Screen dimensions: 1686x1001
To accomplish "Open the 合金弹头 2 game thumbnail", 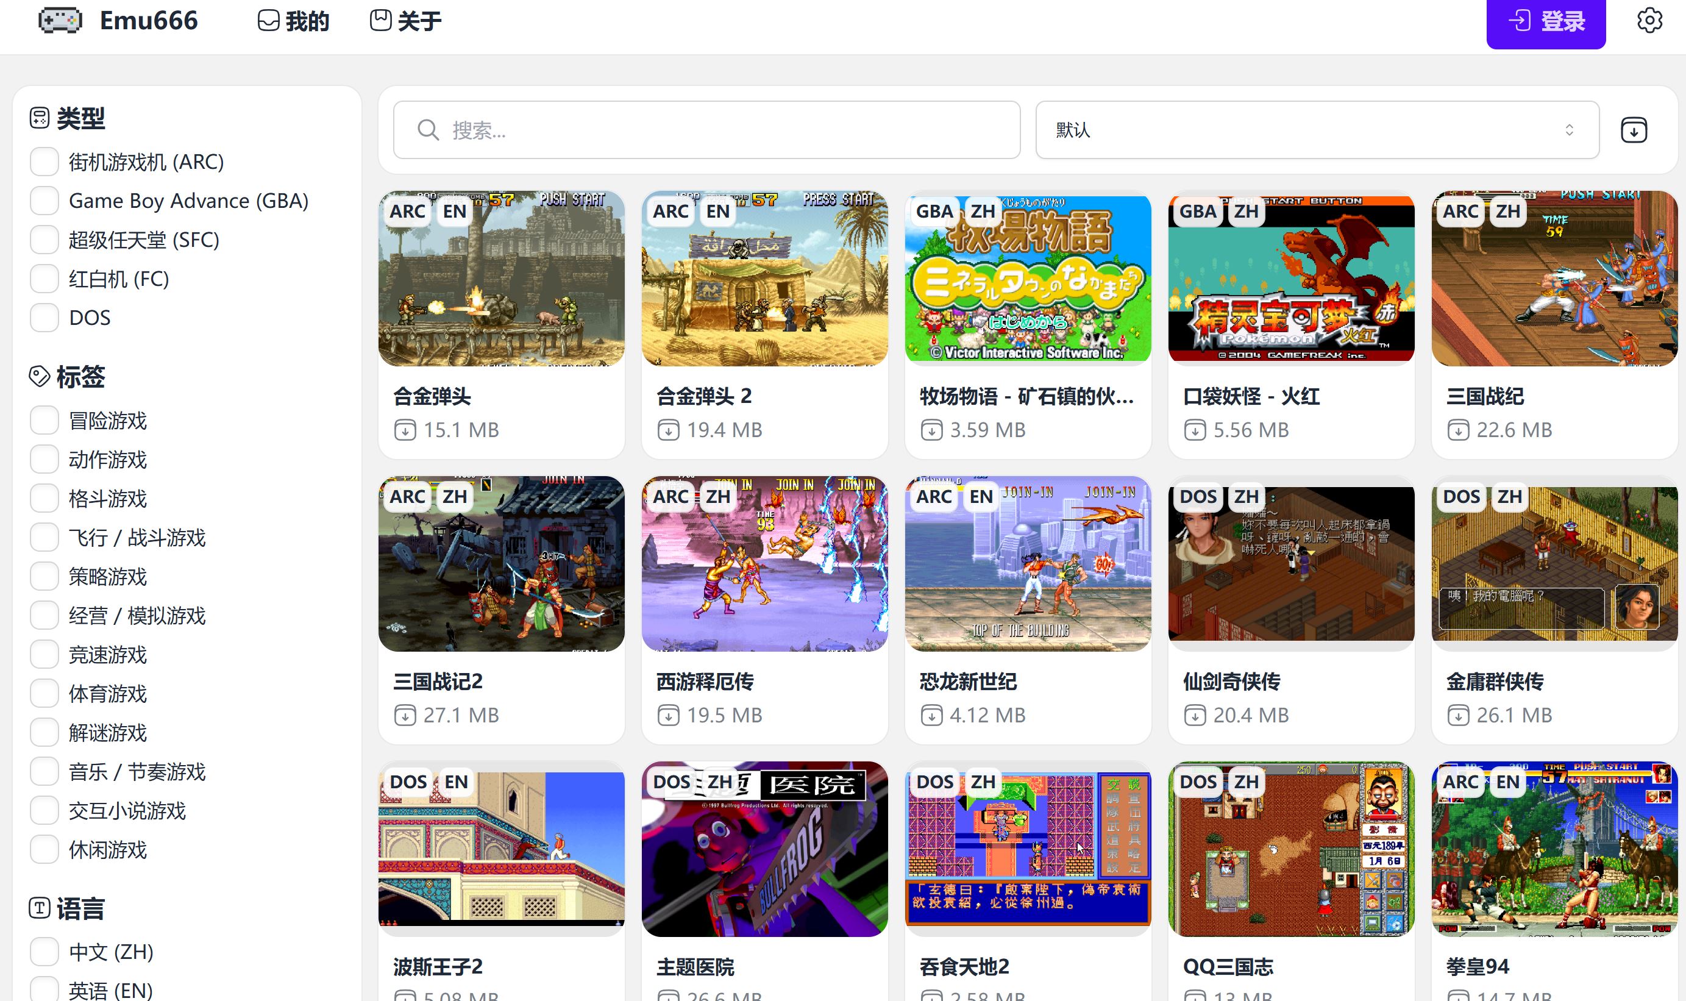I will (764, 279).
